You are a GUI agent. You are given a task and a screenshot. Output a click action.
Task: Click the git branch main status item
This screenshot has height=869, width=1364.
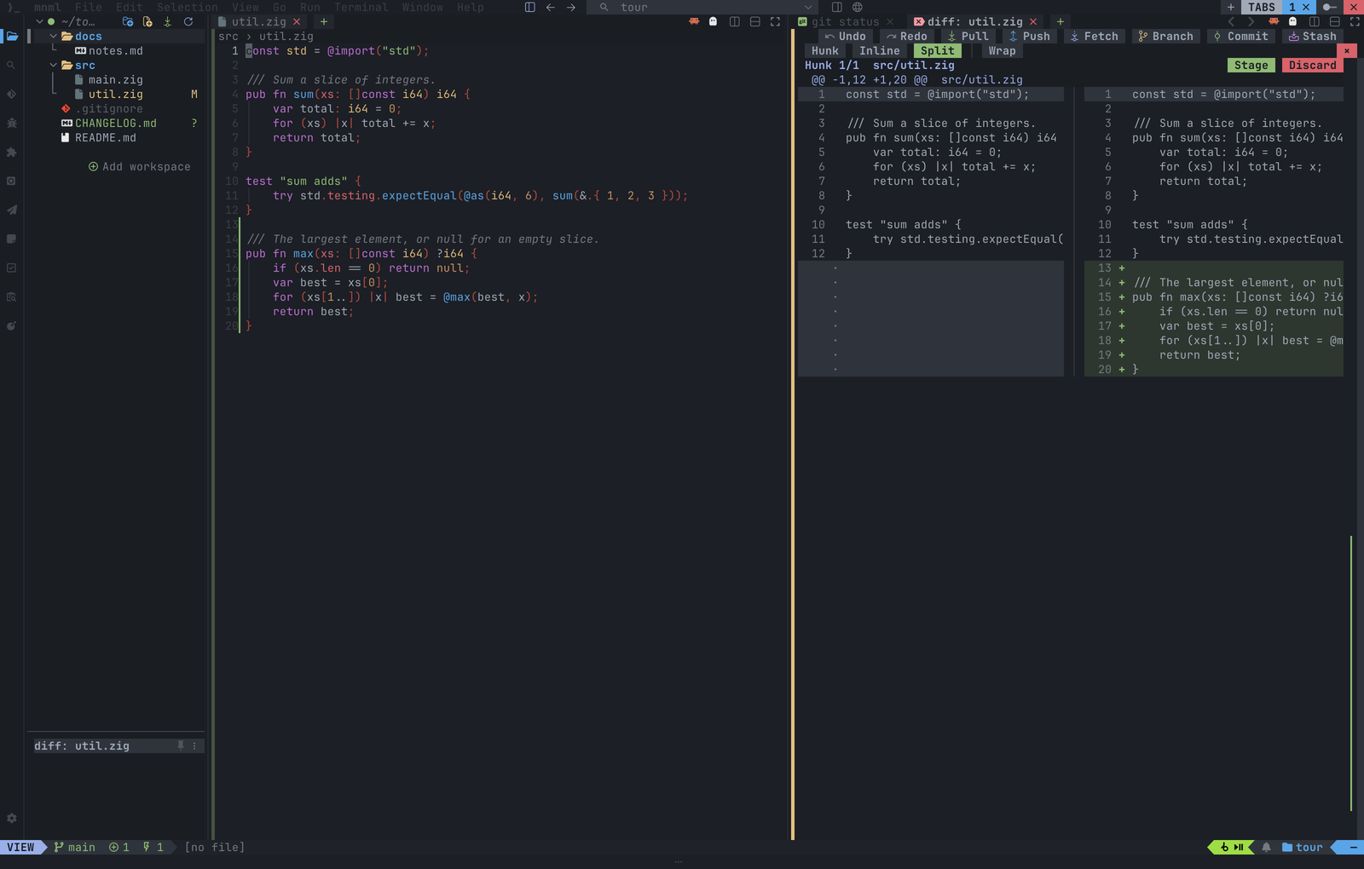click(x=75, y=847)
